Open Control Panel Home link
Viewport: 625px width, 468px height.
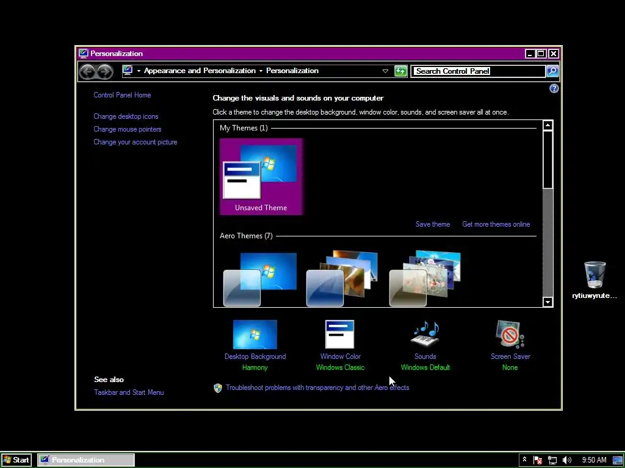point(122,94)
